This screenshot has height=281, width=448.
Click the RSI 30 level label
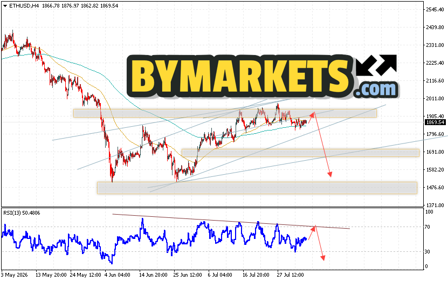[x=428, y=252]
